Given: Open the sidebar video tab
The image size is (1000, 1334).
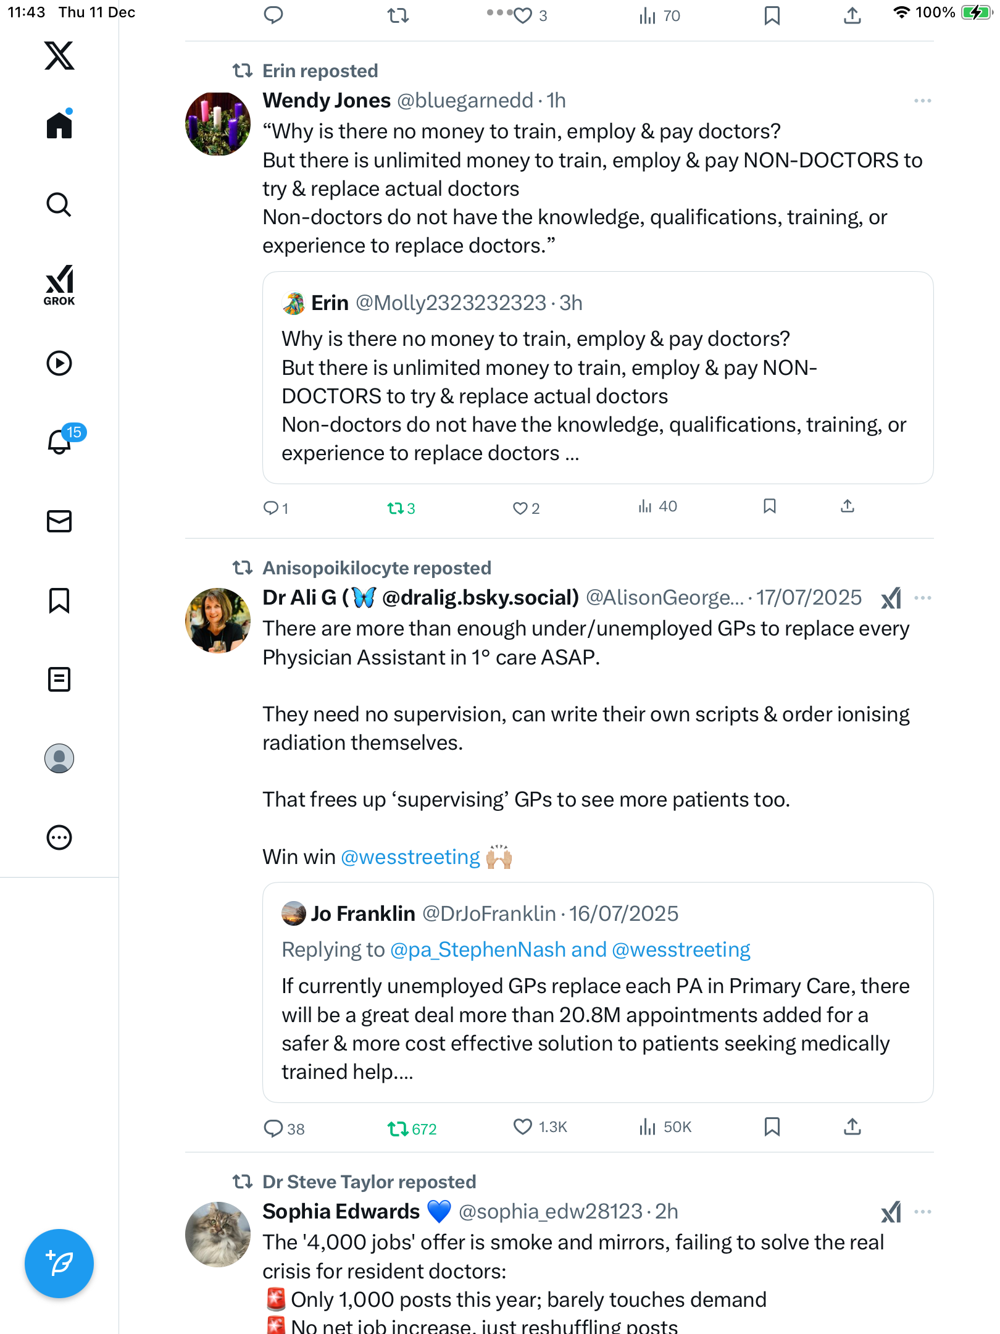Looking at the screenshot, I should pyautogui.click(x=59, y=363).
